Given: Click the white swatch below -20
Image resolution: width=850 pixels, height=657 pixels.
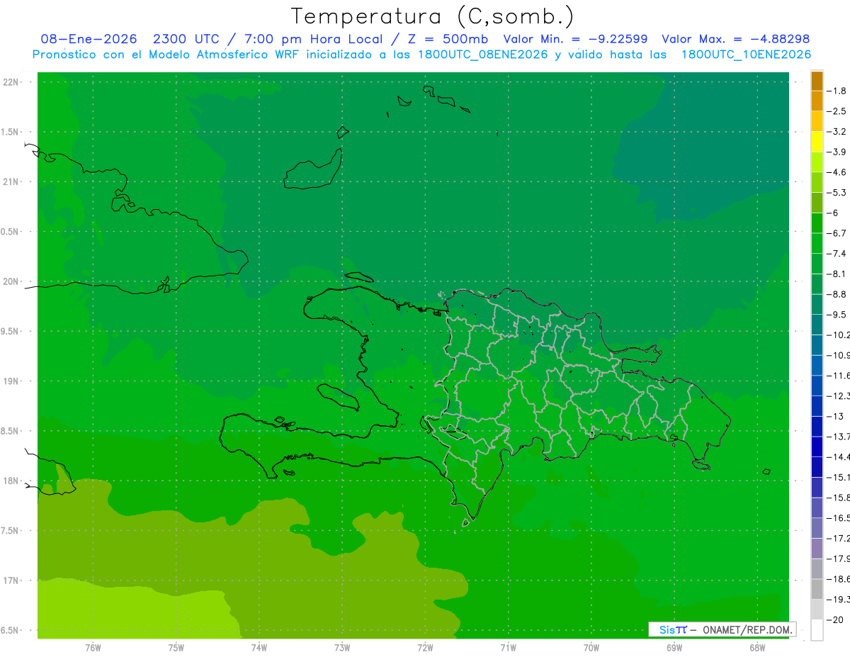Looking at the screenshot, I should (817, 630).
